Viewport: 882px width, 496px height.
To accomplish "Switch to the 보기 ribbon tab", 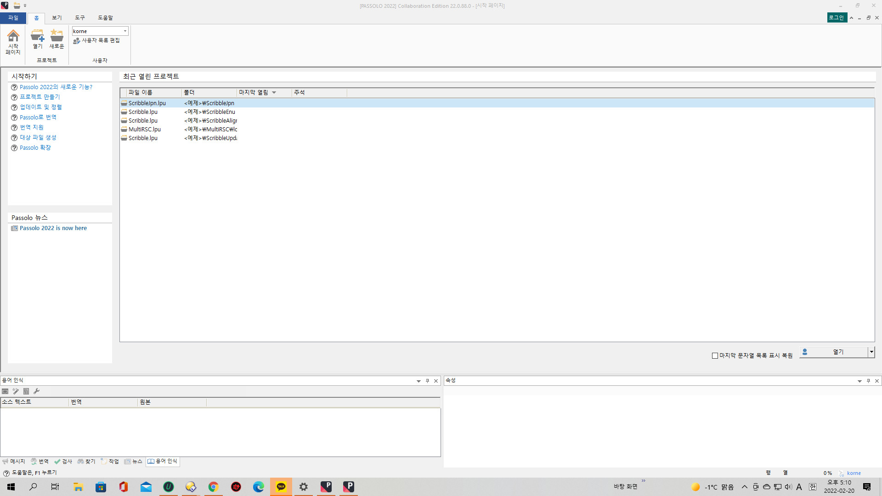I will pos(57,17).
